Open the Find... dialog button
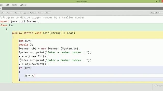Screen dimensions: 163x91 40,13
